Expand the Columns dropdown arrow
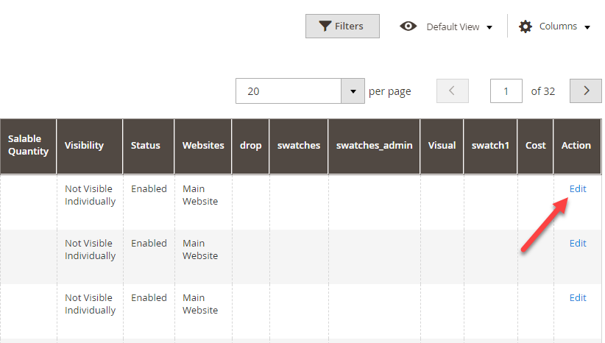 pyautogui.click(x=587, y=27)
